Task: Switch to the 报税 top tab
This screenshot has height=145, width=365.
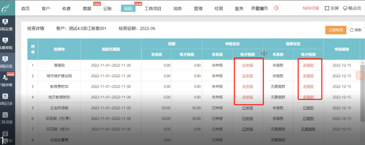Action: coord(128,8)
